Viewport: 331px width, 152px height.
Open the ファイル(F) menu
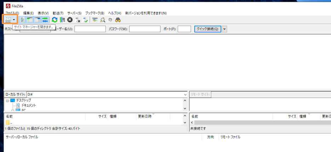tap(12, 13)
